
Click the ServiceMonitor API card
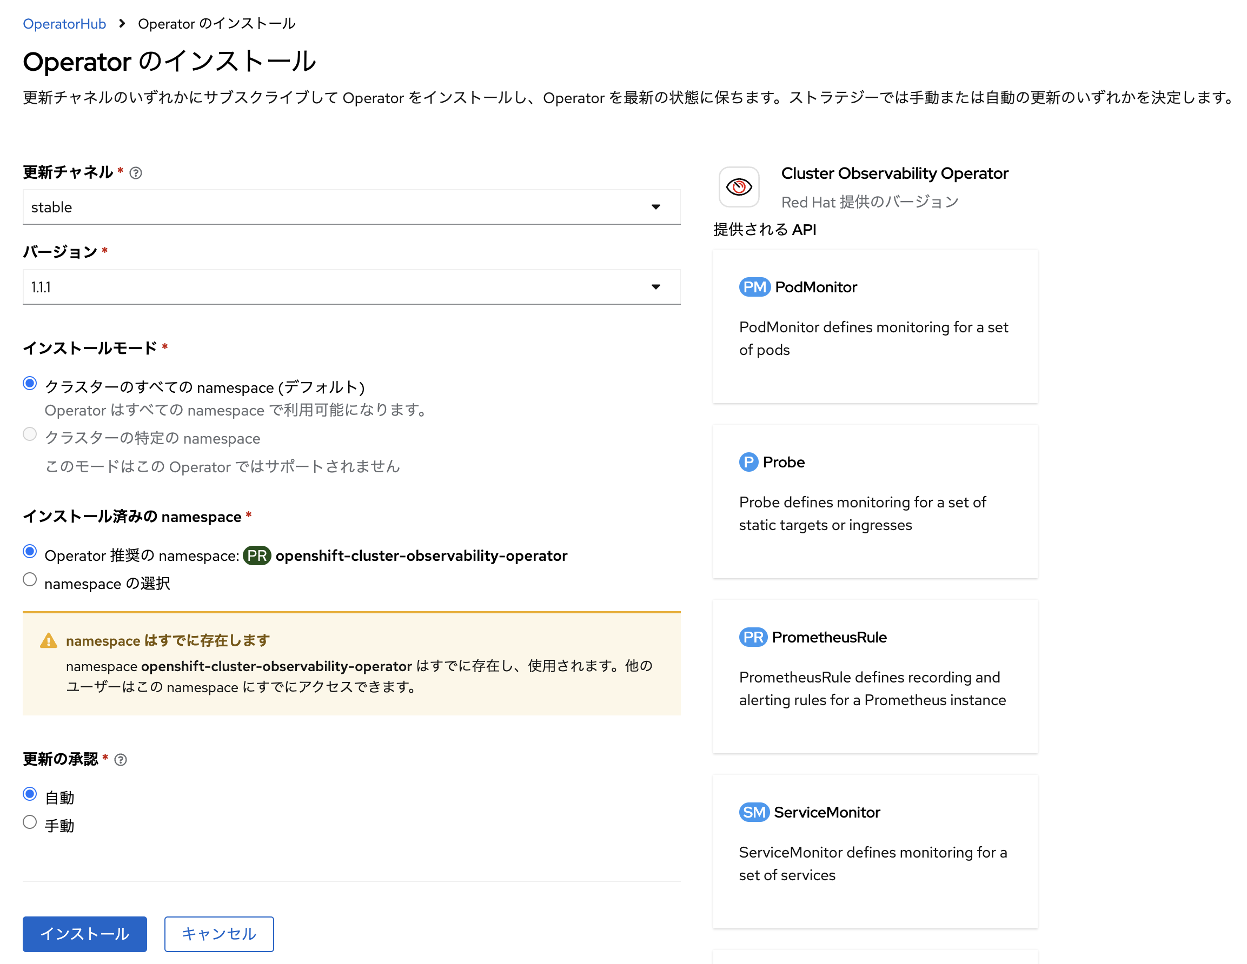pyautogui.click(x=875, y=852)
